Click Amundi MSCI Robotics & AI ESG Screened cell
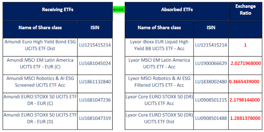264x132 pixels. (39, 82)
